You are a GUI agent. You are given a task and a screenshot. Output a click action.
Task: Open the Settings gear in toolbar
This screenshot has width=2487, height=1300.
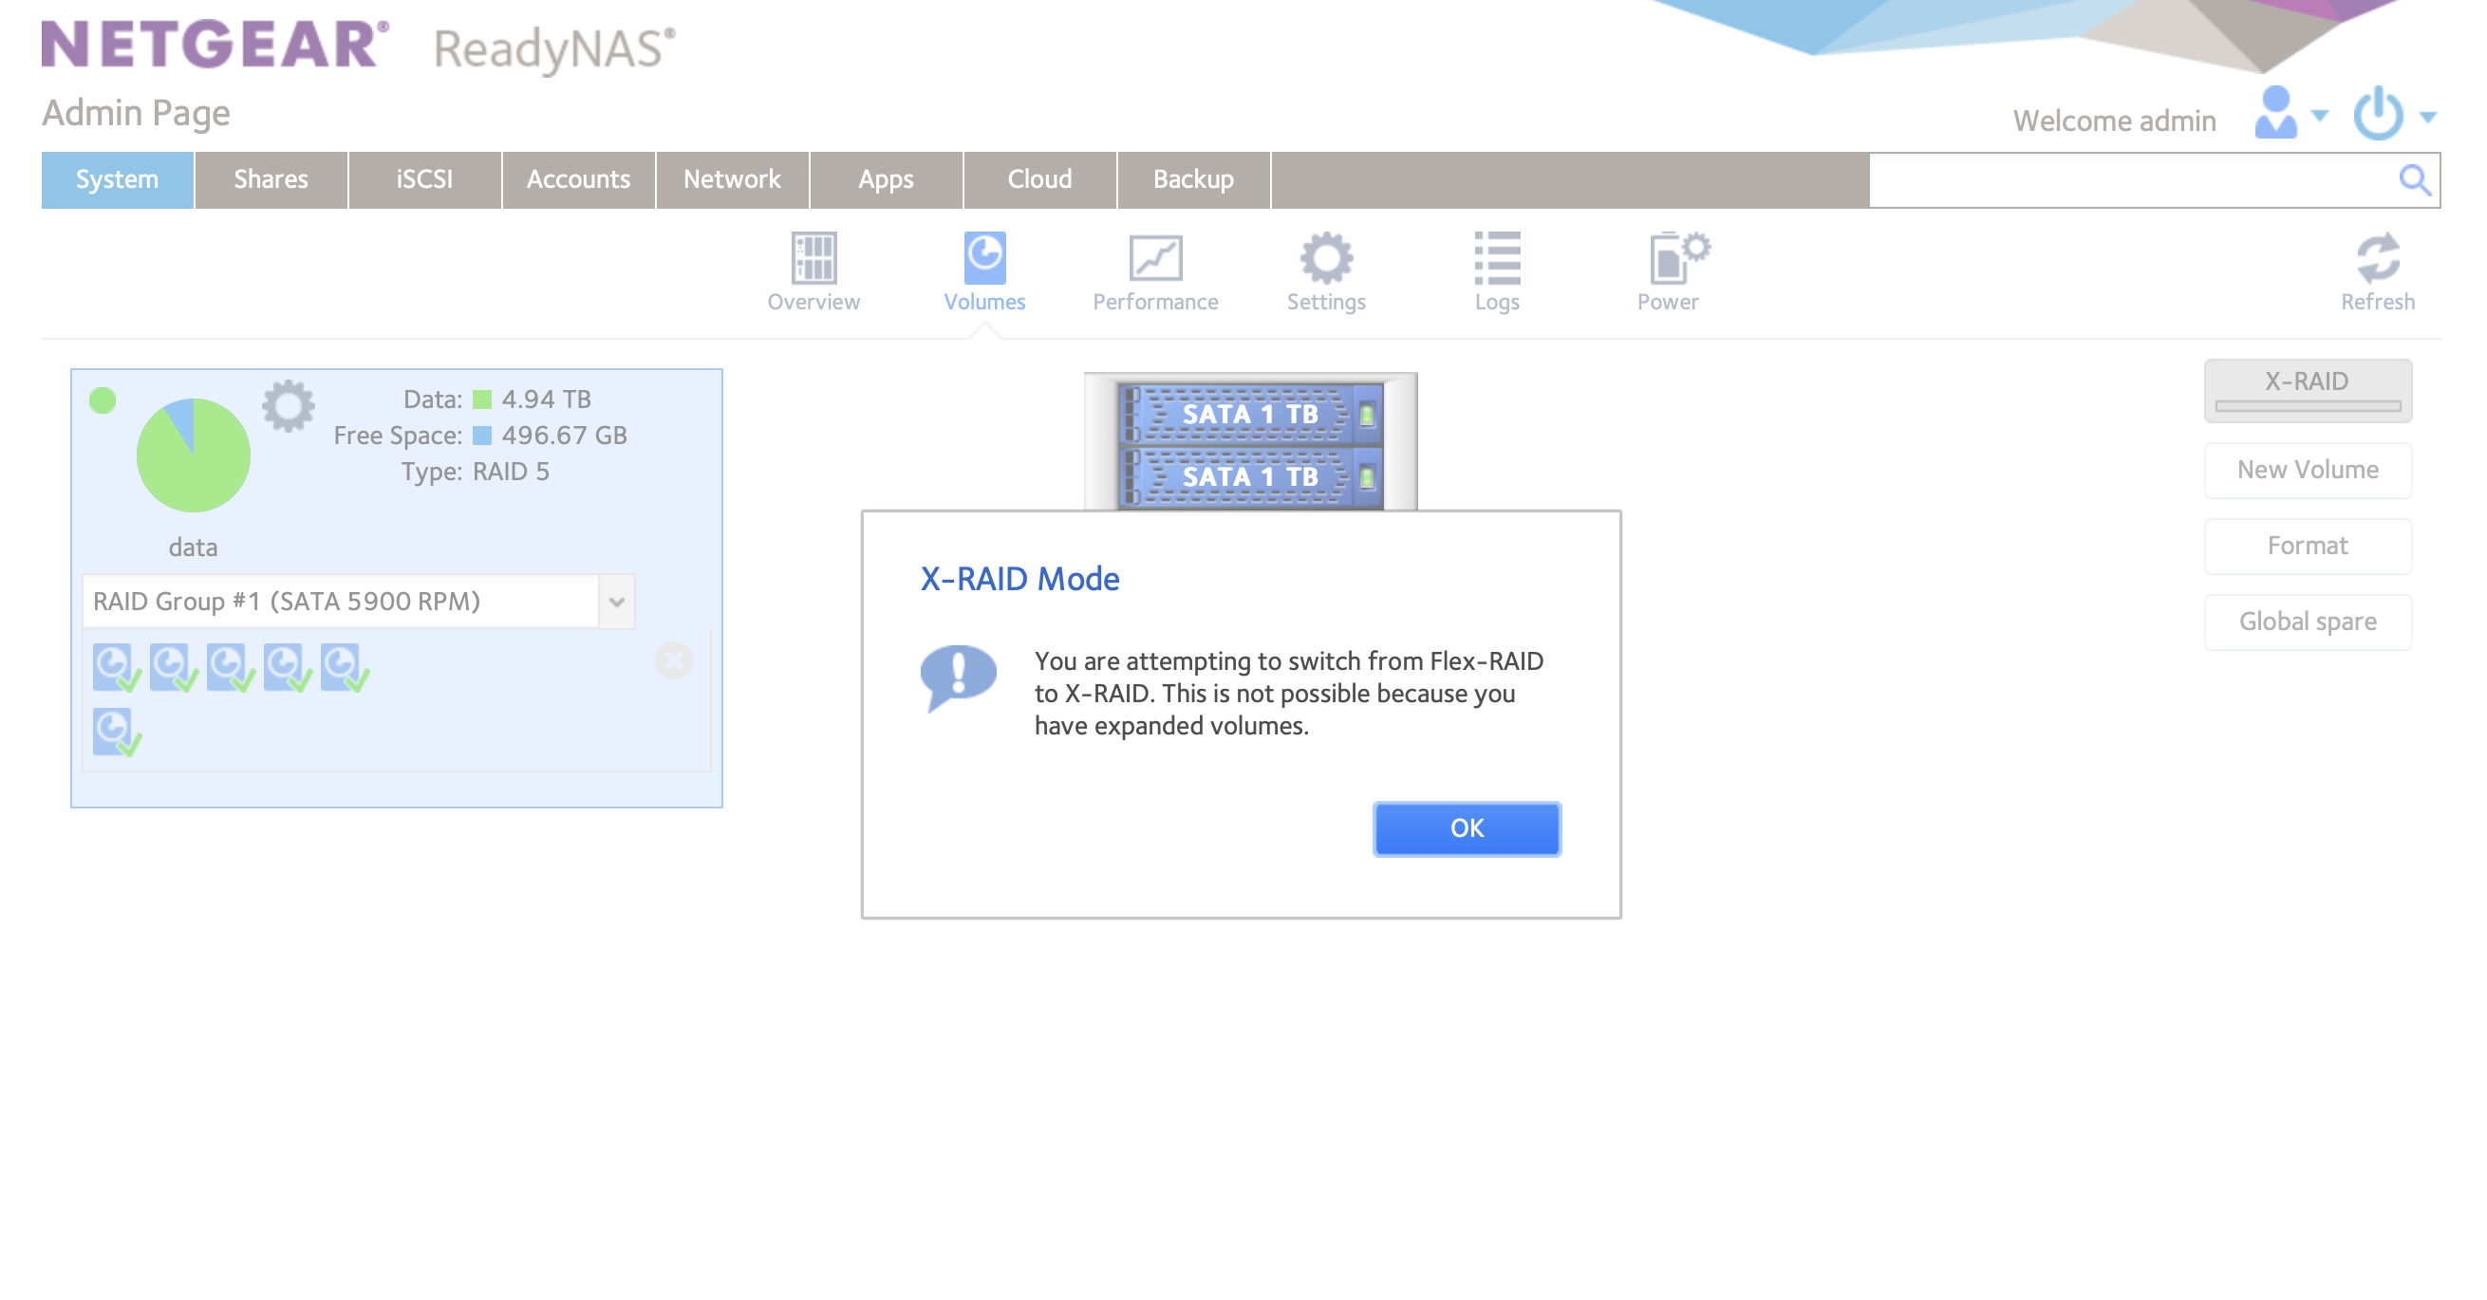pyautogui.click(x=1325, y=258)
